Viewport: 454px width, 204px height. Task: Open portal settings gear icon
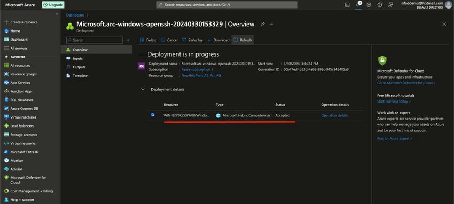tap(369, 5)
